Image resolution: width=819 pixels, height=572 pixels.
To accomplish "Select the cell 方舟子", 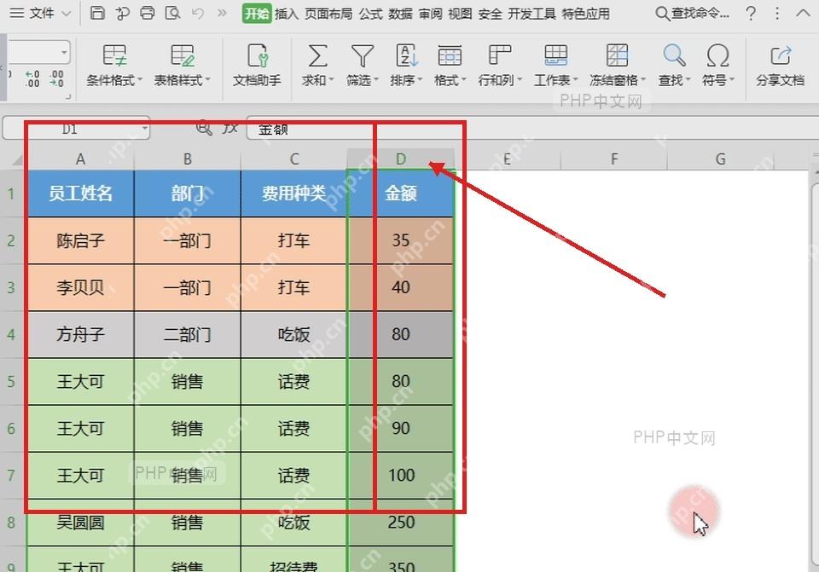I will coord(80,334).
